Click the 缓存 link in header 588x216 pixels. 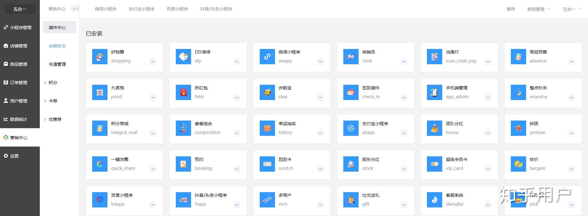coord(511,9)
